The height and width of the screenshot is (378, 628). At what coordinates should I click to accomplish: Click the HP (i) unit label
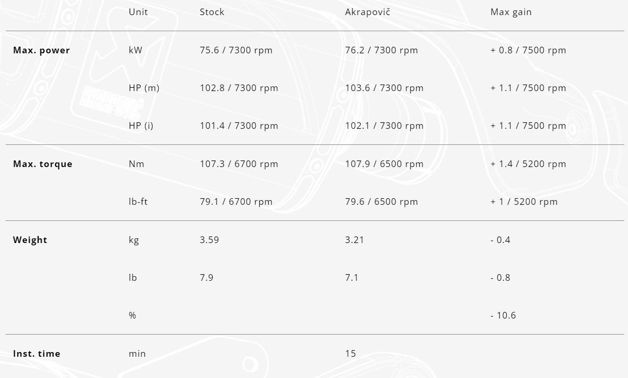(x=141, y=126)
